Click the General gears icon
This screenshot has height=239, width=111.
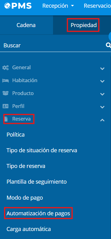point(6,68)
